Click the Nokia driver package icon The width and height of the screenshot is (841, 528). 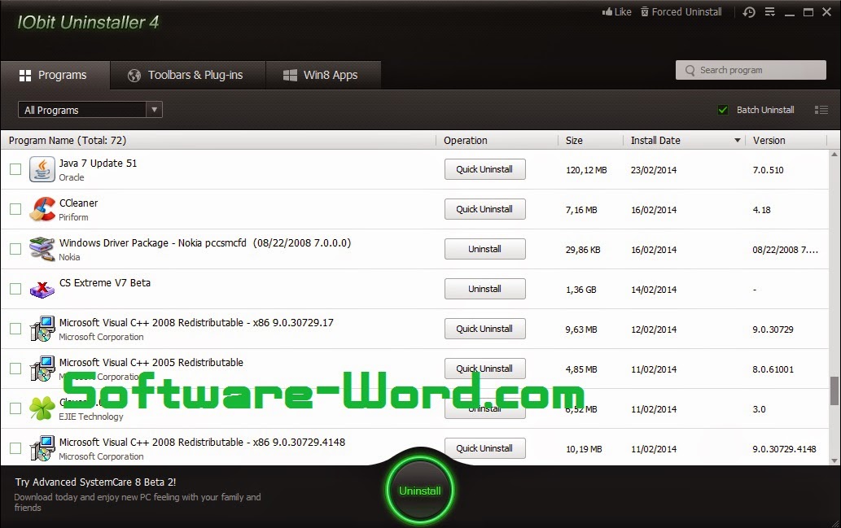click(x=42, y=249)
